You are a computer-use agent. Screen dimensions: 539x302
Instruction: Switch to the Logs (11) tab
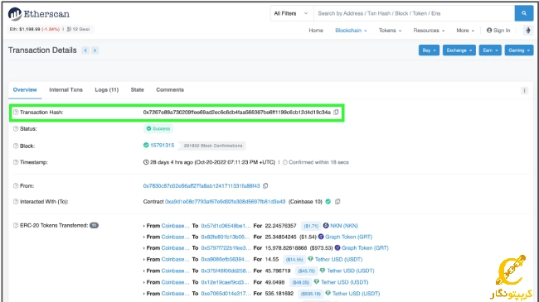click(107, 89)
